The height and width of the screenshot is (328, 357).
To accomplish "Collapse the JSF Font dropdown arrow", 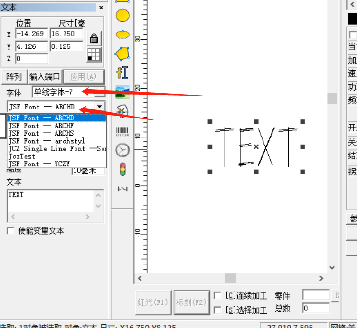I will click(100, 107).
